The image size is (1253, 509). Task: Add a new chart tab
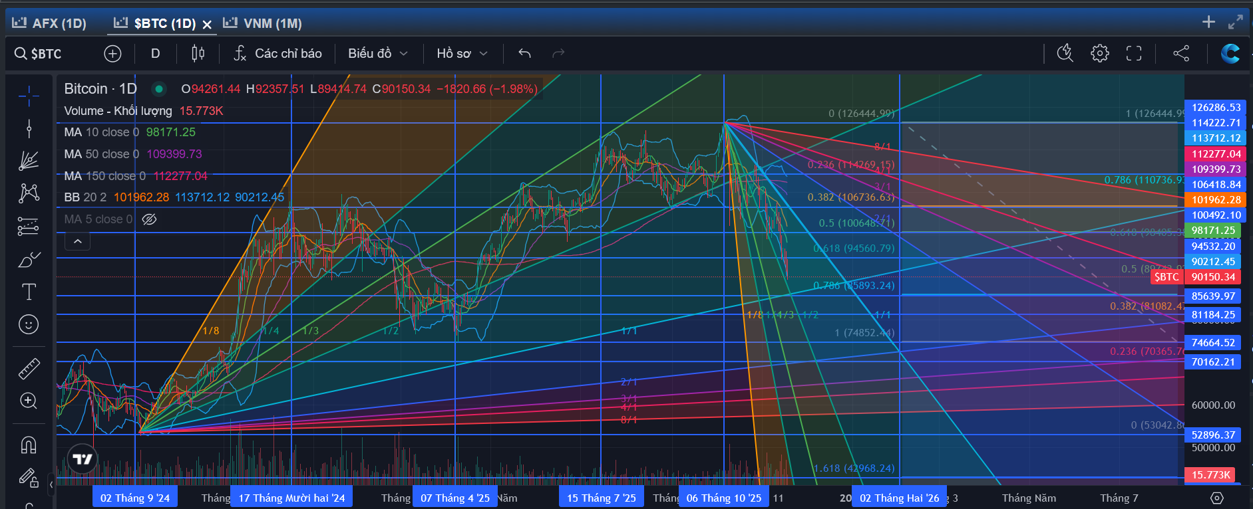(x=1209, y=22)
